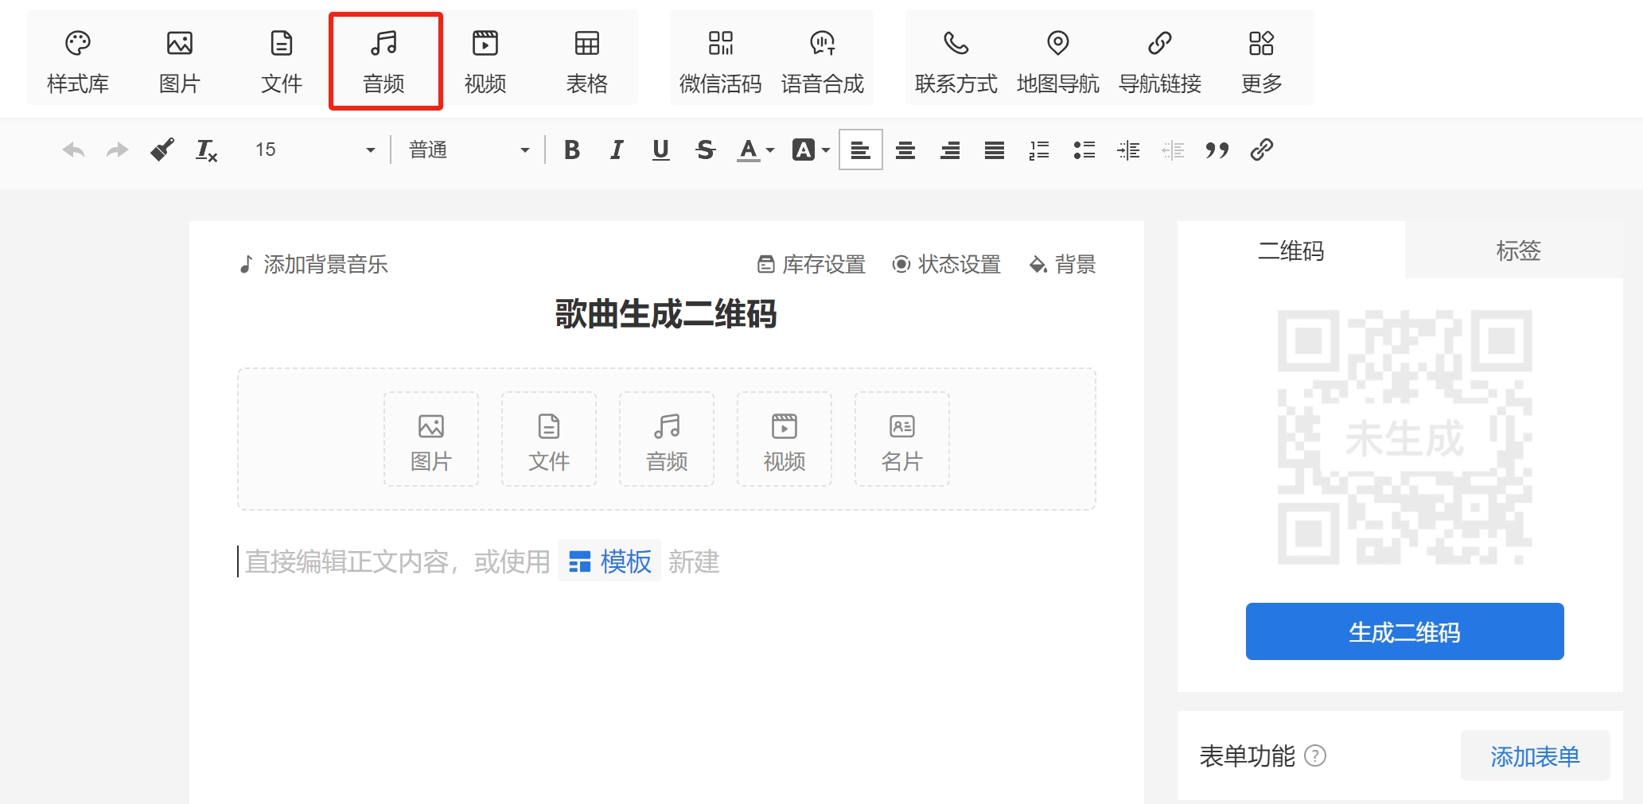1643x804 pixels.
Task: Add 视频 block in content area
Action: click(785, 439)
